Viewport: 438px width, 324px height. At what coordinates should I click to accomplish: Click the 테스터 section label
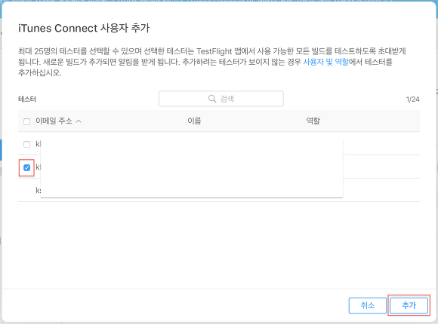click(27, 99)
